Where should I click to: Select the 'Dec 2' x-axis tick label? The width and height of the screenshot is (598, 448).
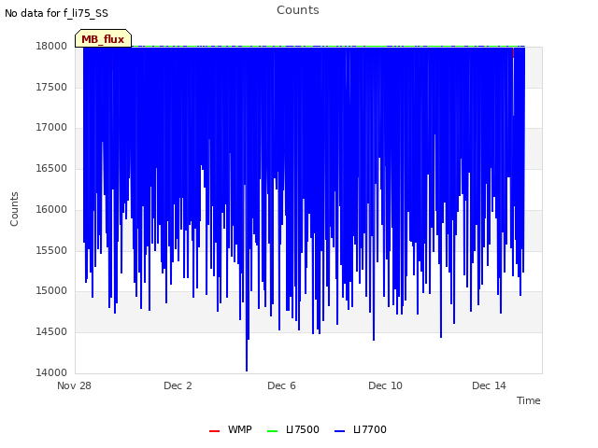[x=178, y=385]
